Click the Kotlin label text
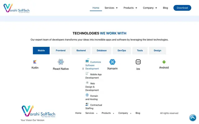Viewport: 199px width, 124px height. pos(35,68)
